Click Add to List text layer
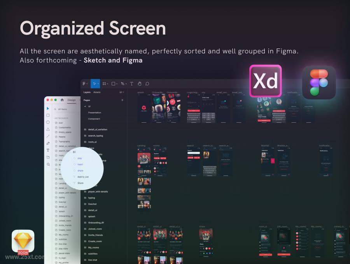 [83, 177]
